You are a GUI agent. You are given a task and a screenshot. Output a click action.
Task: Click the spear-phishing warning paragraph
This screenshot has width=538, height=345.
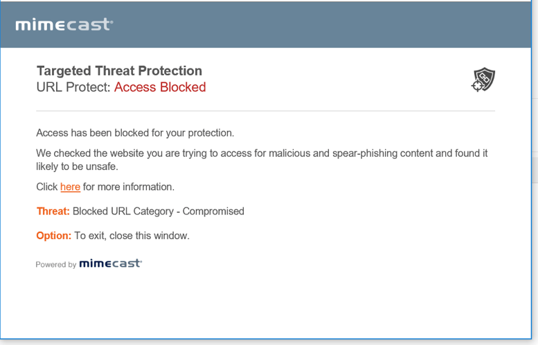262,160
